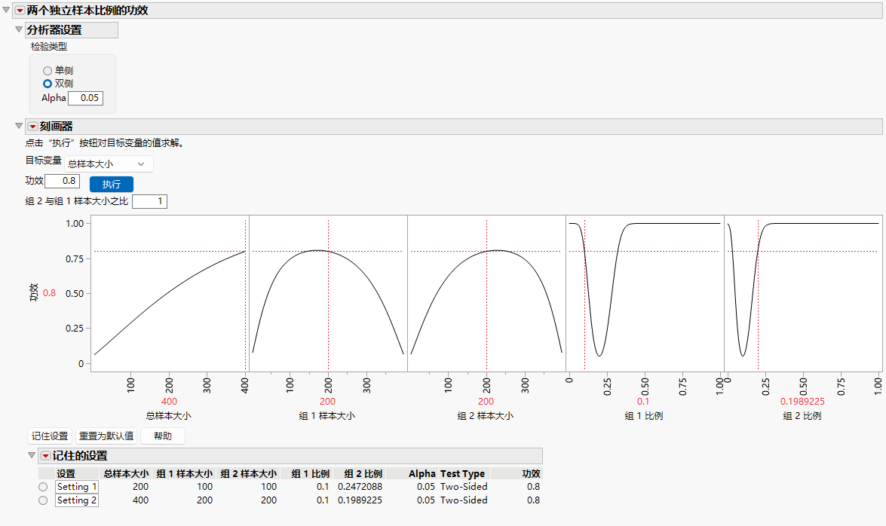Click Two-Sided cell in Setting 2 row
This screenshot has width=886, height=526.
point(463,500)
